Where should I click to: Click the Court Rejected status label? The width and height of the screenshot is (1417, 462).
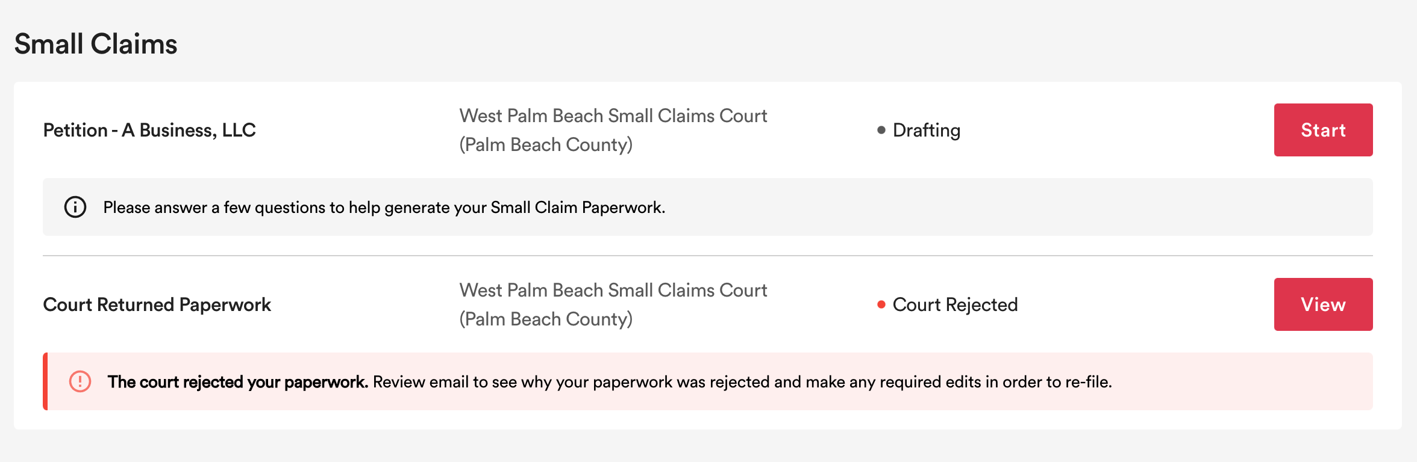coord(955,304)
